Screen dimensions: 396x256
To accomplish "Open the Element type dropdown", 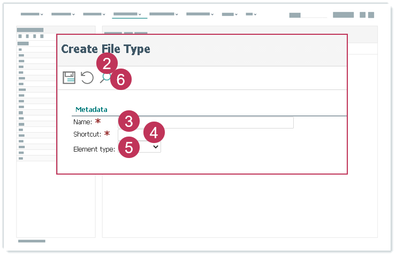I will (x=155, y=146).
